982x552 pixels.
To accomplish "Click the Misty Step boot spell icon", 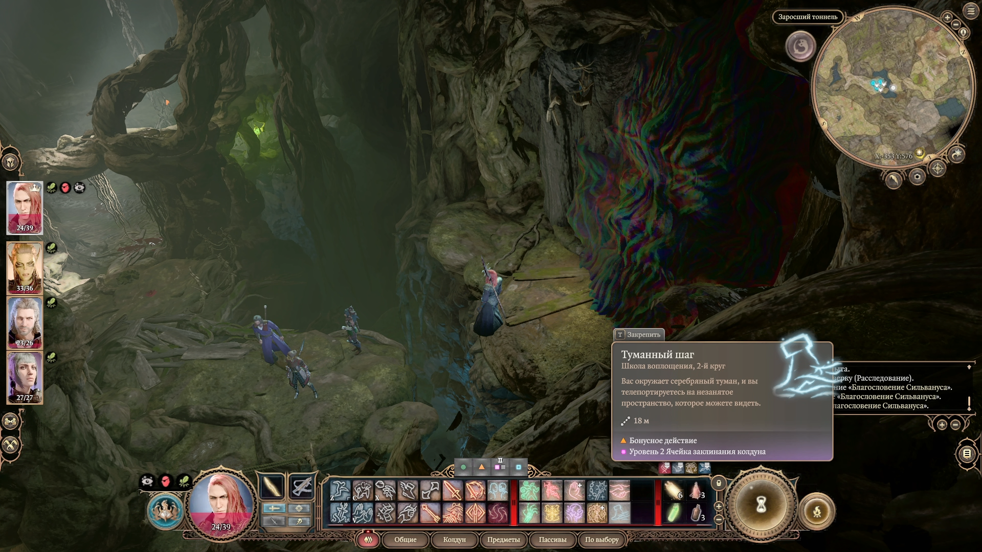I will (x=619, y=513).
